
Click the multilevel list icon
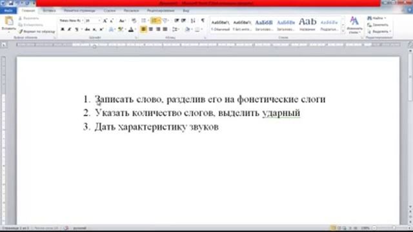point(165,21)
